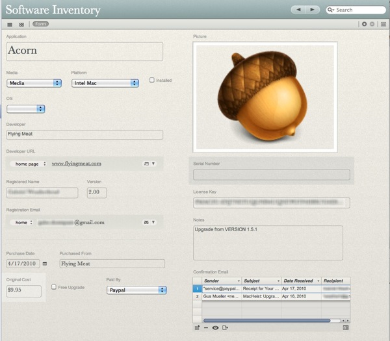390x341 pixels.
Task: Sort emails by Sender column
Action: 222,281
